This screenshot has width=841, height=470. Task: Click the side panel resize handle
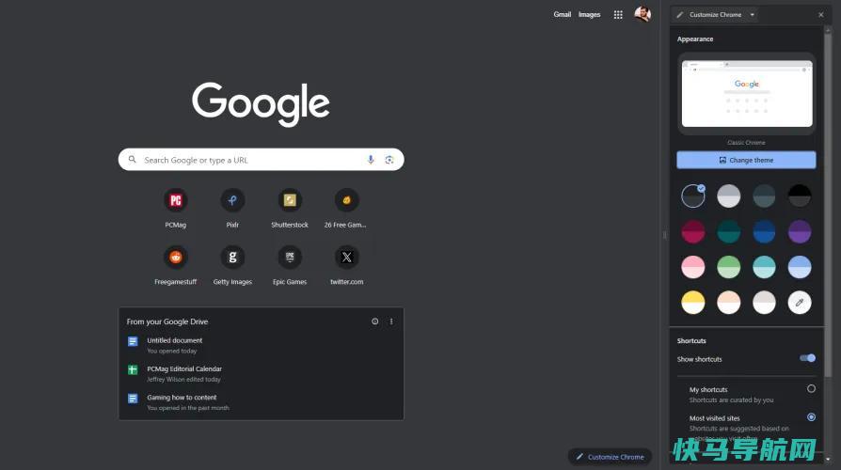coord(664,235)
